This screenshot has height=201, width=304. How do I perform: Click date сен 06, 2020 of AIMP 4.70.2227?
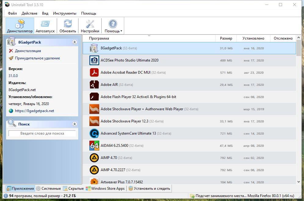coord(254,170)
